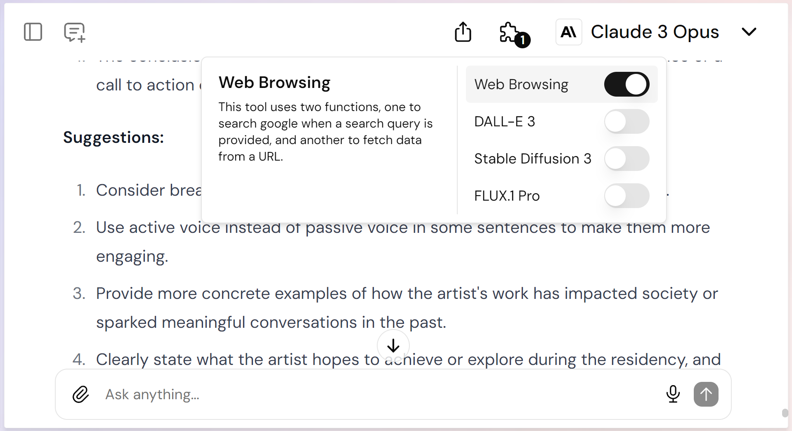
Task: Click the Ask anything input field
Action: pos(371,394)
